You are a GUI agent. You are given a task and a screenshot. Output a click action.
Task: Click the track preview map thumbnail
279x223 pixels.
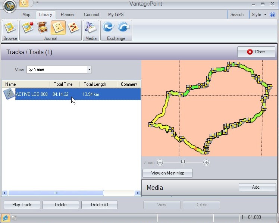tap(209, 108)
